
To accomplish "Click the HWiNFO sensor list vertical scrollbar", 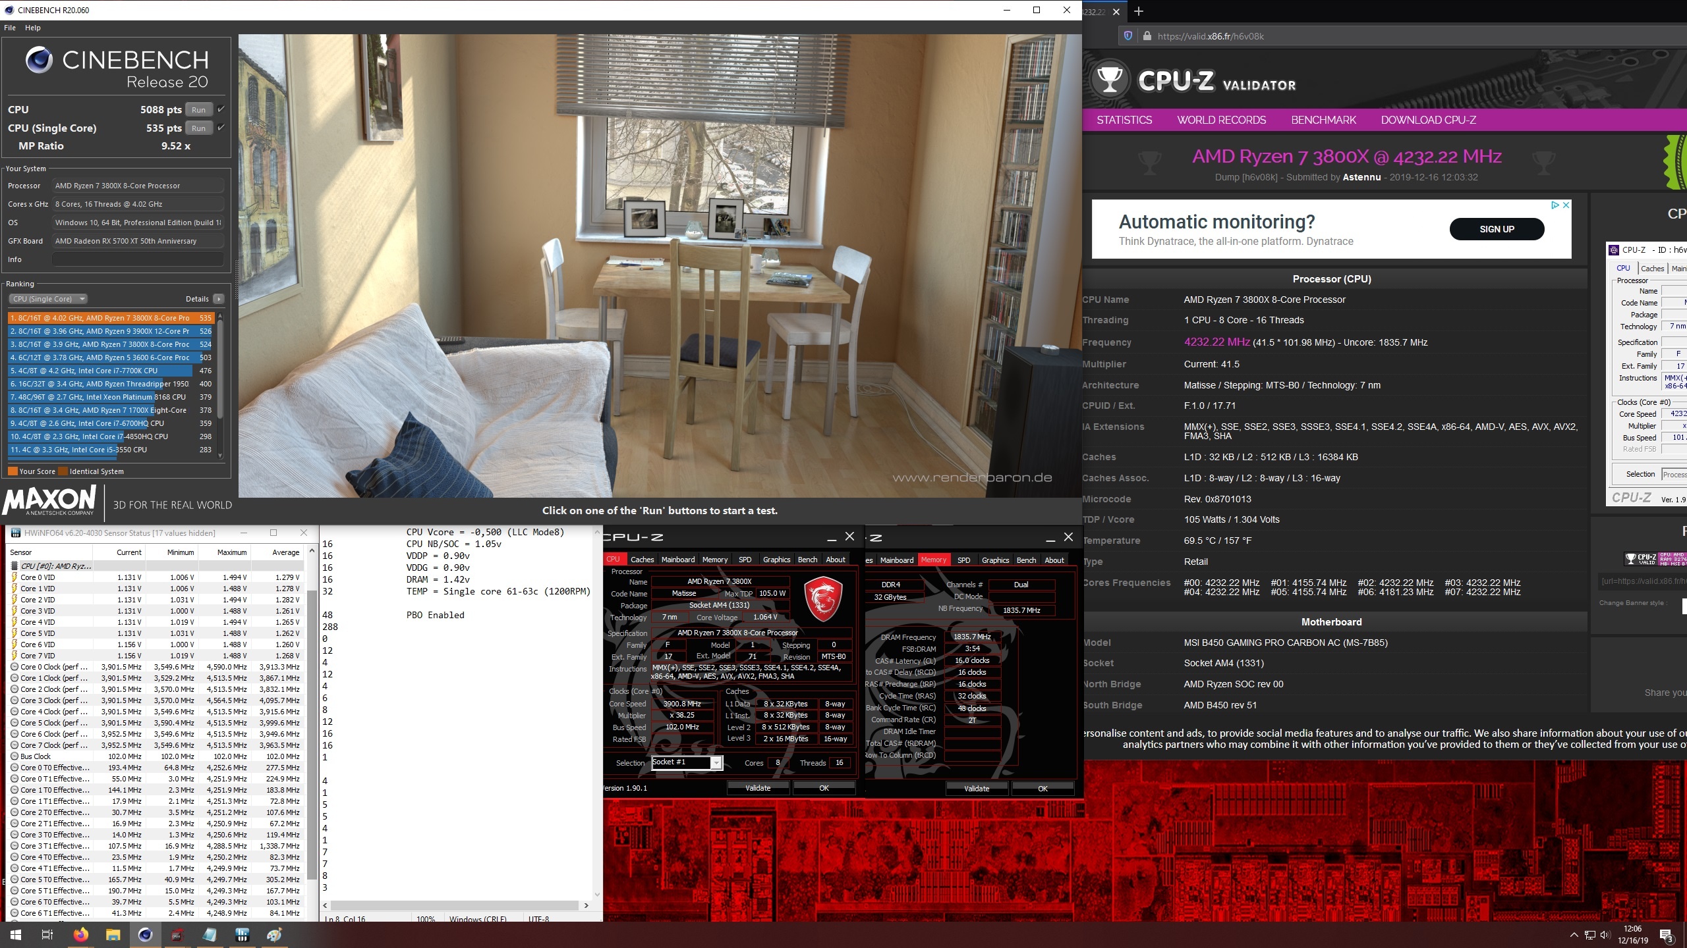I will tap(312, 724).
